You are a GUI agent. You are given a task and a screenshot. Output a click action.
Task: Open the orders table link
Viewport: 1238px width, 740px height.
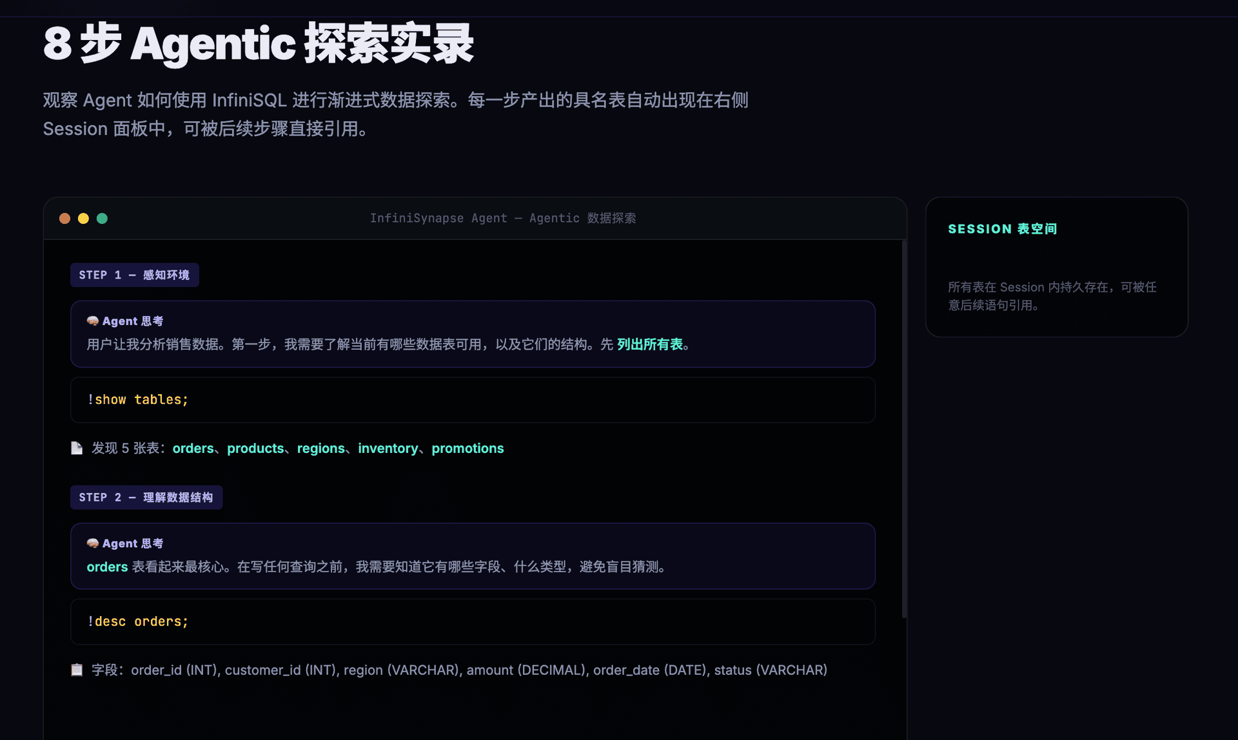tap(193, 448)
